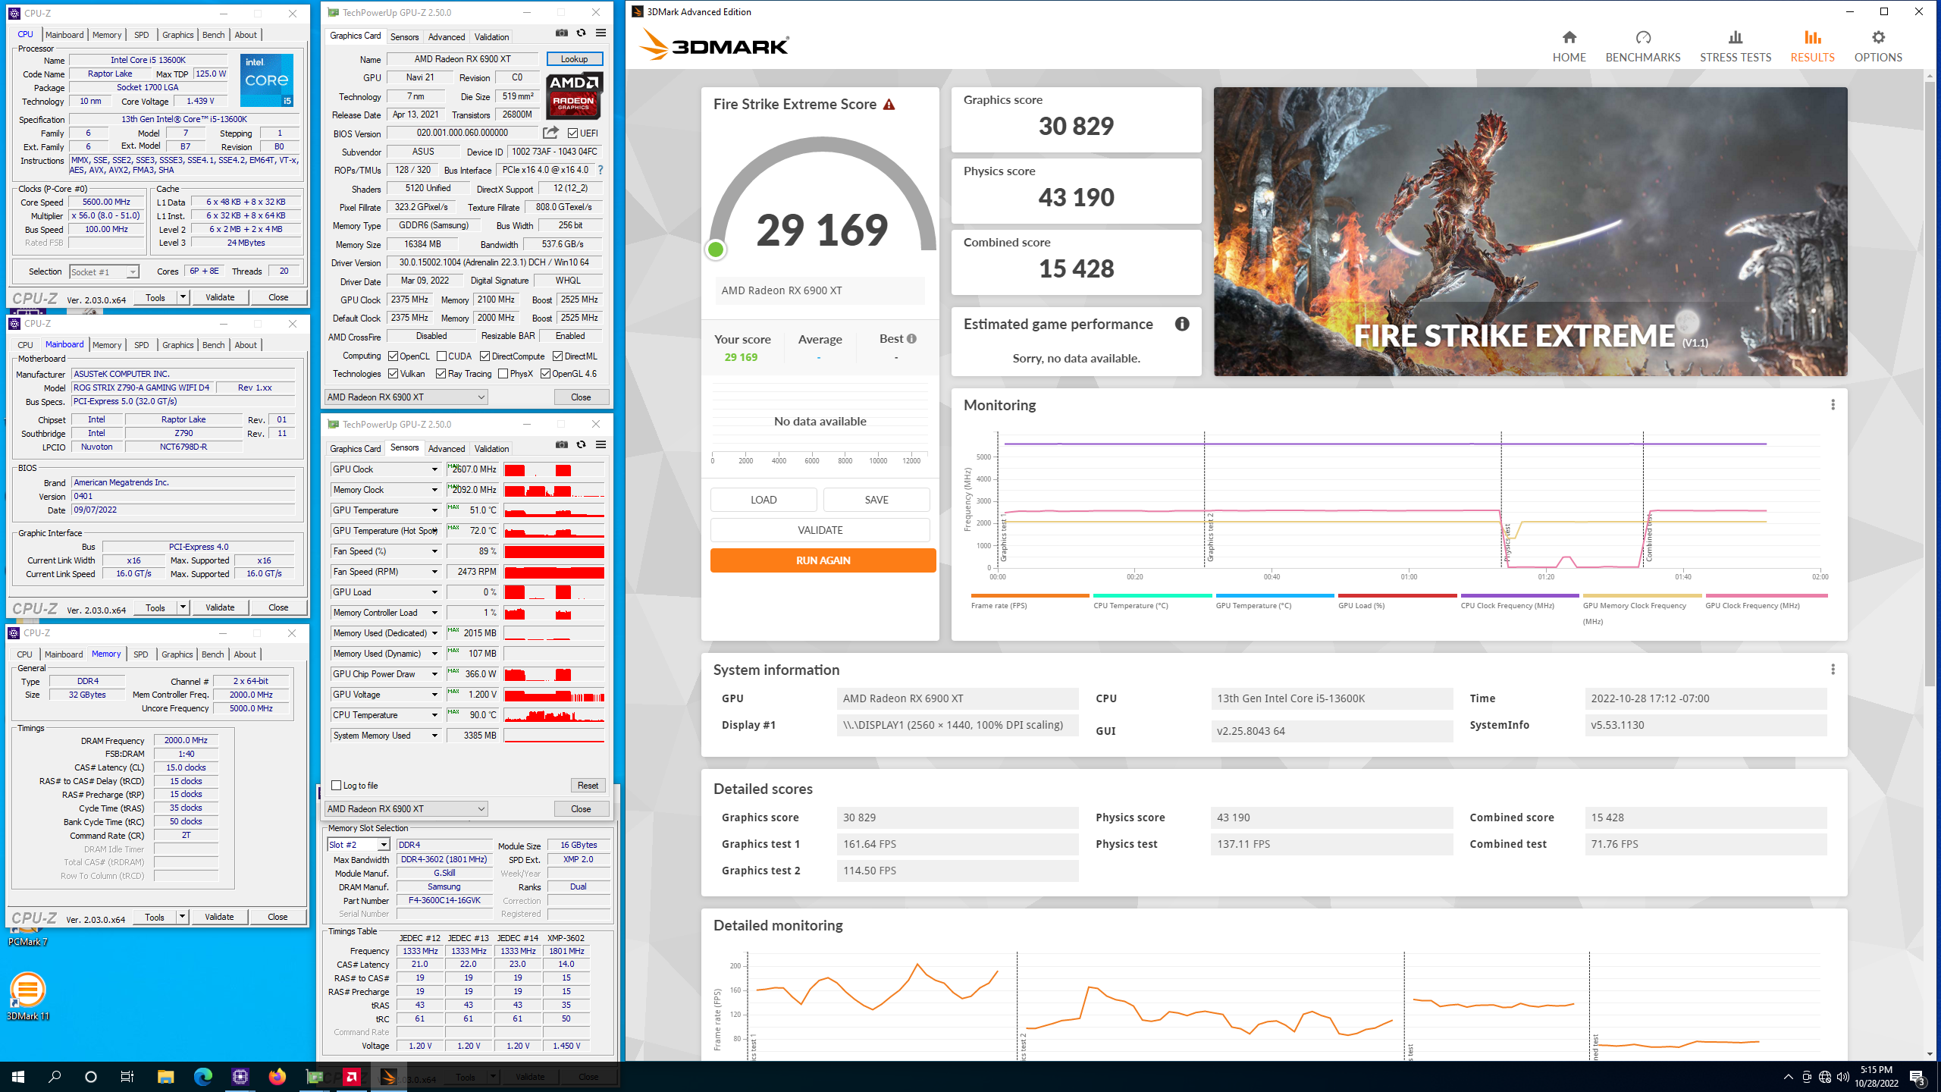Click the green score gauge marker
1941x1092 pixels.
click(715, 249)
